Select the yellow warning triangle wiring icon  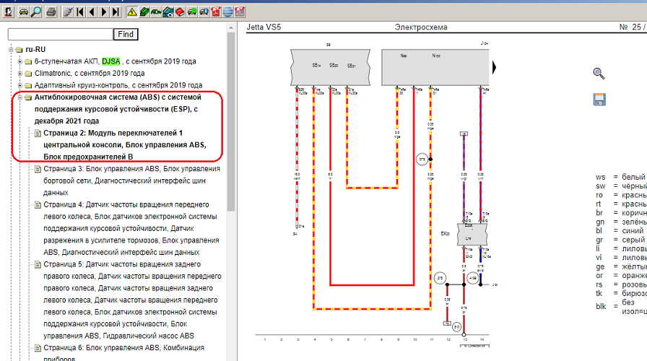click(132, 12)
